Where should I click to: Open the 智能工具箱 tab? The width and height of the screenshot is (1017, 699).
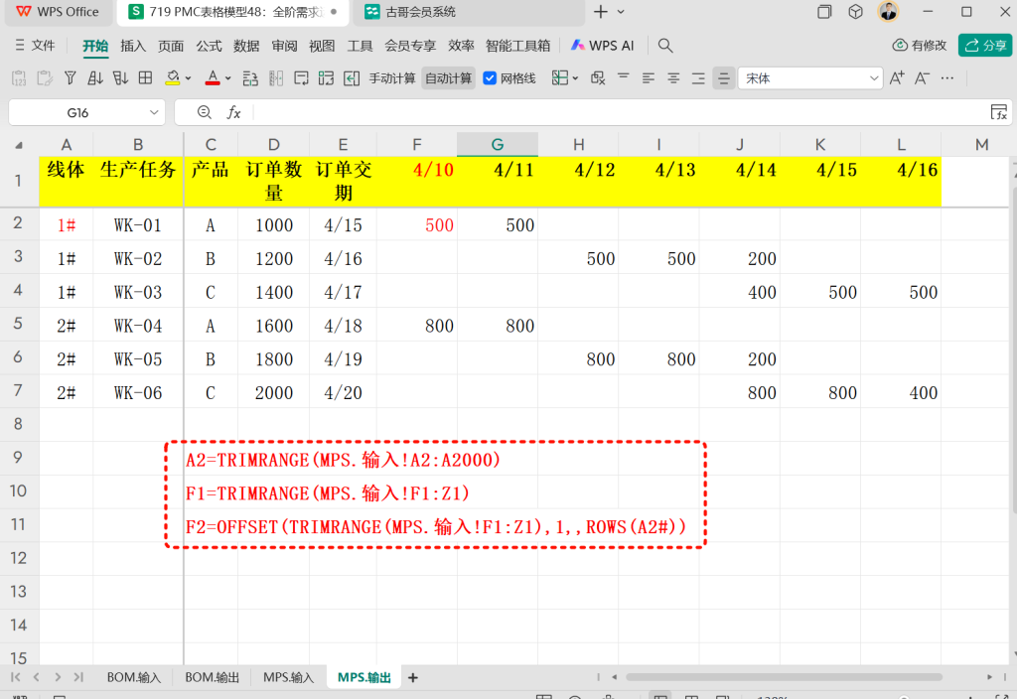[x=517, y=46]
